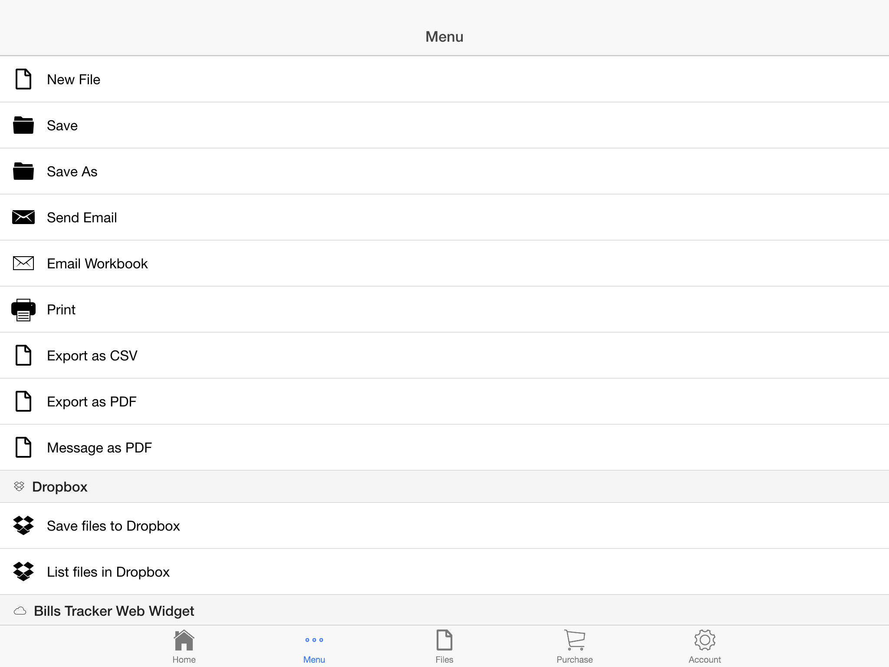The image size is (889, 667).
Task: Click the Message as PDF document icon
Action: pyautogui.click(x=23, y=447)
